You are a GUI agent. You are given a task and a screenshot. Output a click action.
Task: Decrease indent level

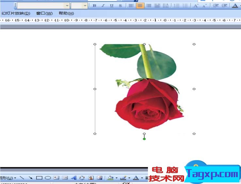click(216, 6)
